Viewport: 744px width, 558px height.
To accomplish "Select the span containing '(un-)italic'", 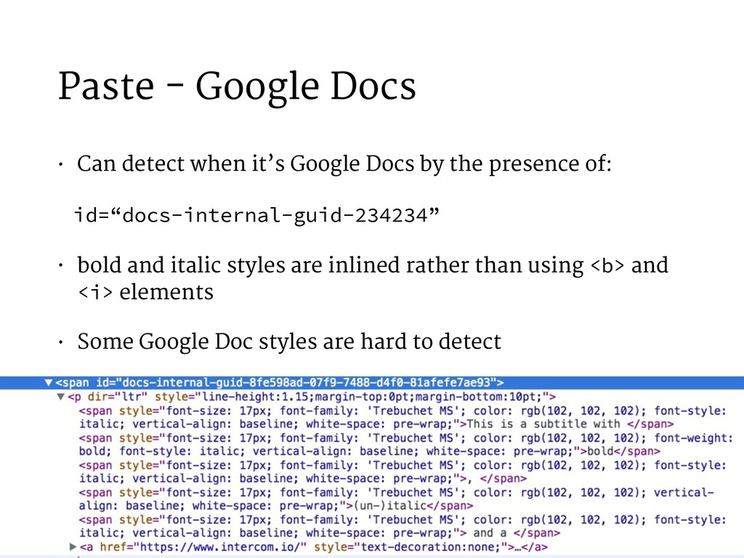I will point(396,499).
